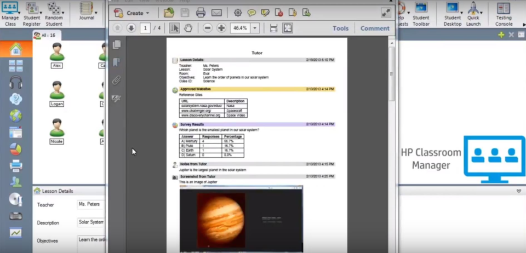Show the attachments paperclip panel
Screen dimensions: 526x253
tap(117, 81)
